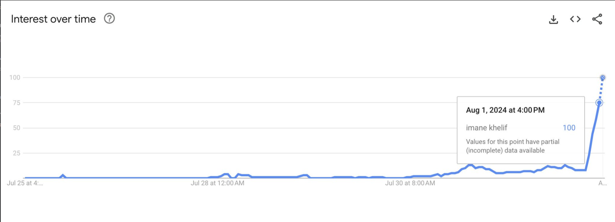
Task: Click the 25 y-axis label
Action: (16, 153)
